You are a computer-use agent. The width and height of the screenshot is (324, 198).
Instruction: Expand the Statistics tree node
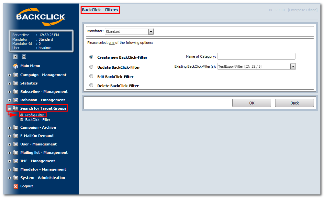[x=9, y=84]
